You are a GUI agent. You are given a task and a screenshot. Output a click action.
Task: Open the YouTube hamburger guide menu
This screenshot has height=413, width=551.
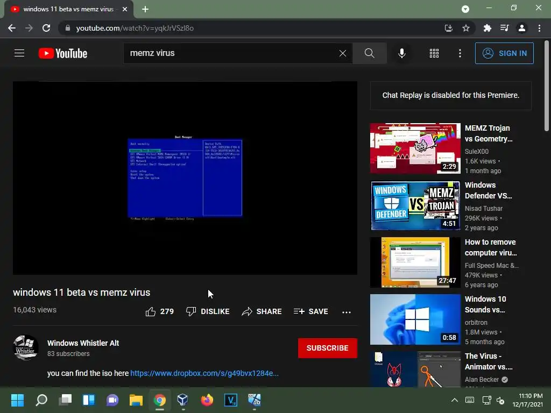19,53
